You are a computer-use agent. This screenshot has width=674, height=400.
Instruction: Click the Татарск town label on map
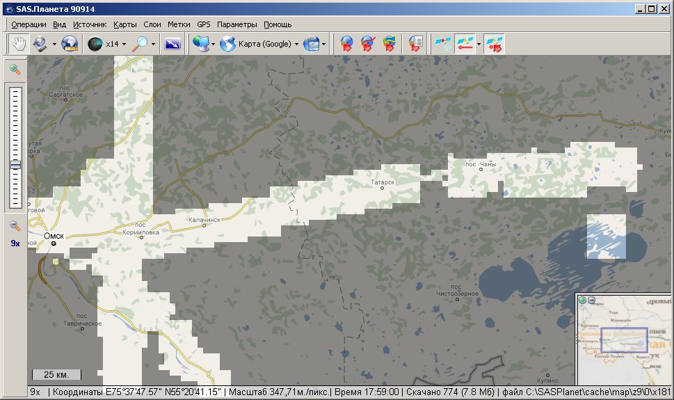click(x=383, y=182)
